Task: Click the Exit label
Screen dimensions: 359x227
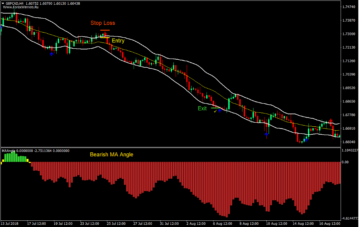Action: [202, 108]
